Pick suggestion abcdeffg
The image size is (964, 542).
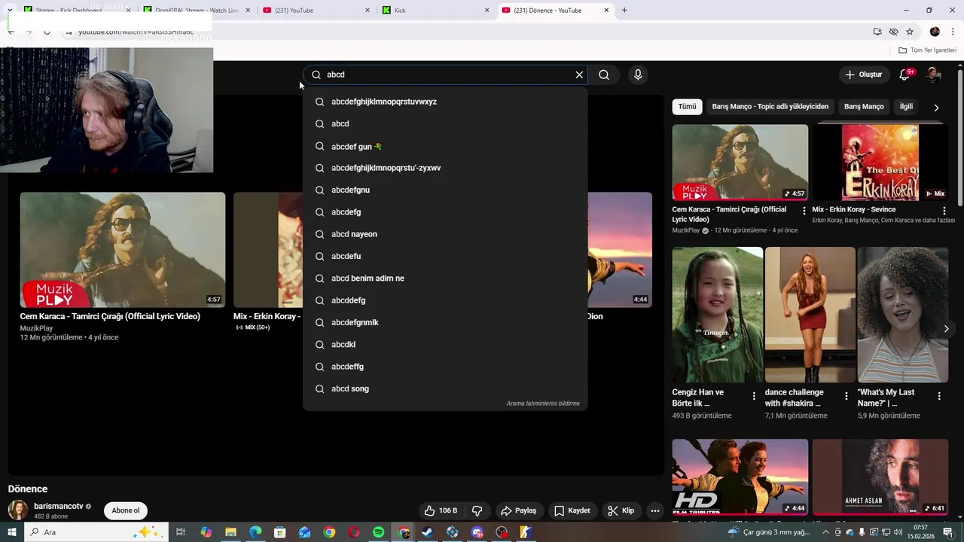[x=445, y=367]
